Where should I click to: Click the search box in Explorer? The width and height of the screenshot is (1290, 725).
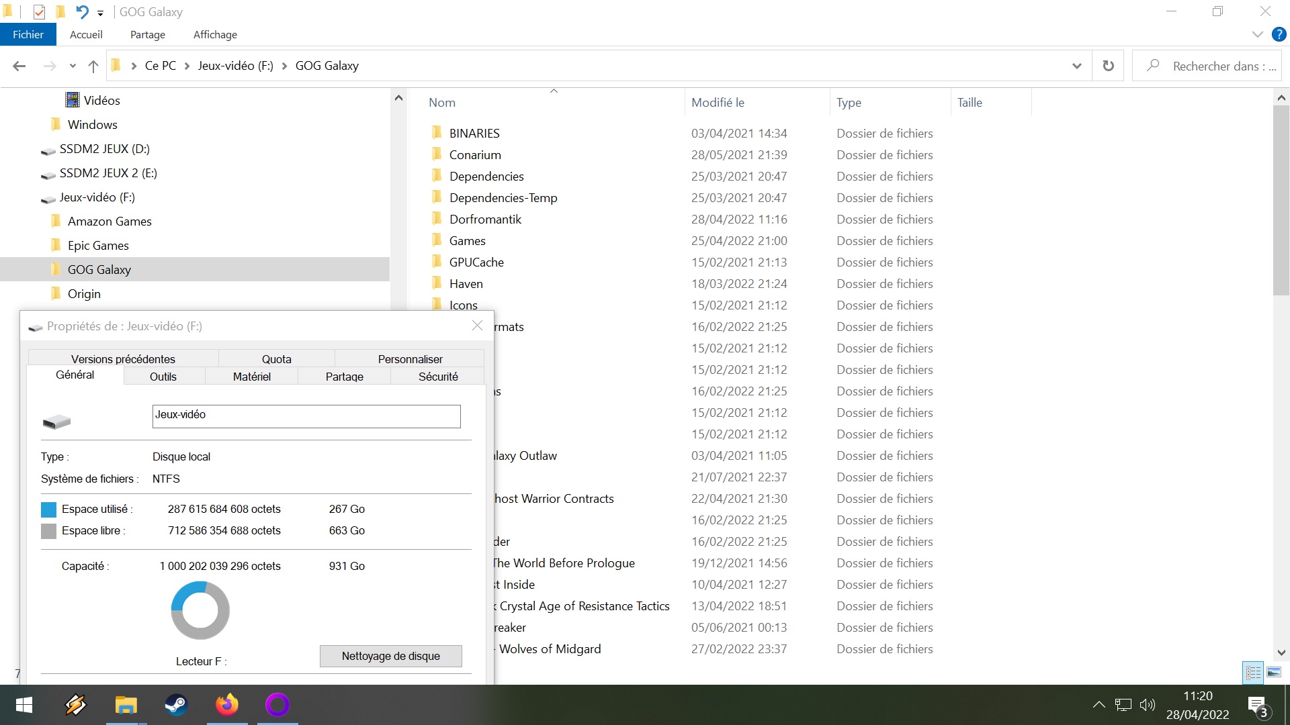pyautogui.click(x=1207, y=66)
